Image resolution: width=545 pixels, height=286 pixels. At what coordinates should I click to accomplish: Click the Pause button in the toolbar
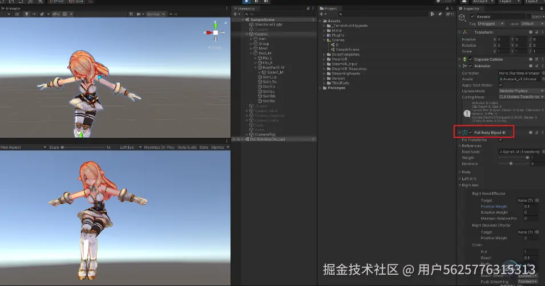(x=256, y=1)
